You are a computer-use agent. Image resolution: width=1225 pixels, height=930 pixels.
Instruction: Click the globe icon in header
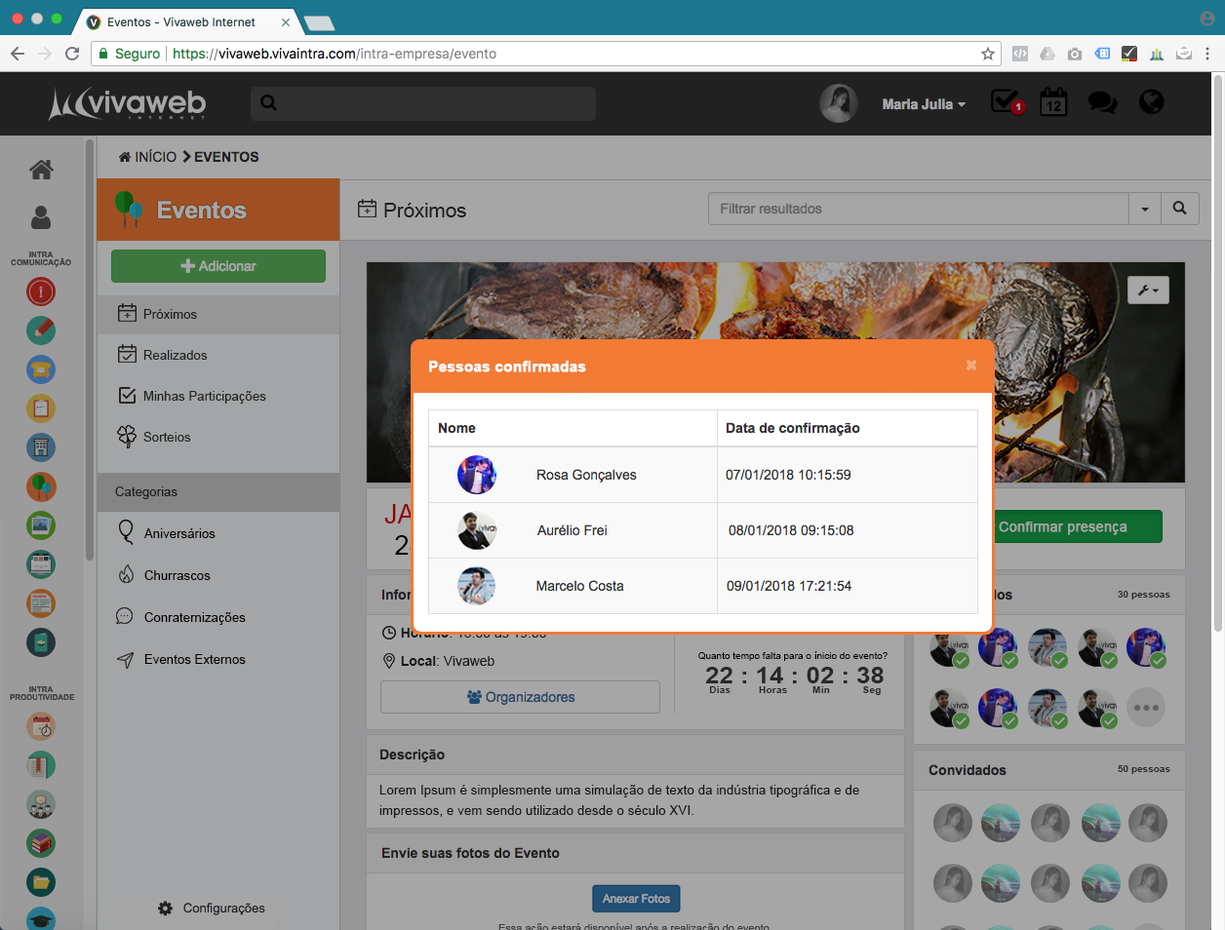[1152, 101]
